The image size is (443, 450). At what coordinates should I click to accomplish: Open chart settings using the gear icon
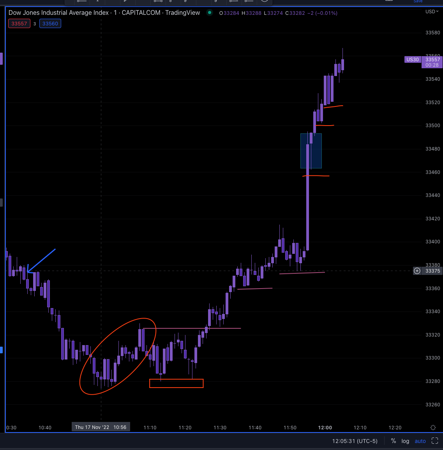tap(432, 427)
